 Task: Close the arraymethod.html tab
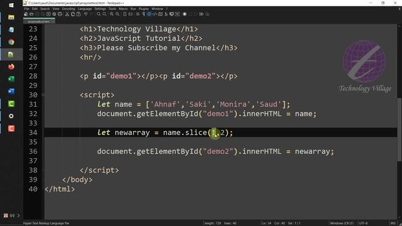pos(53,22)
